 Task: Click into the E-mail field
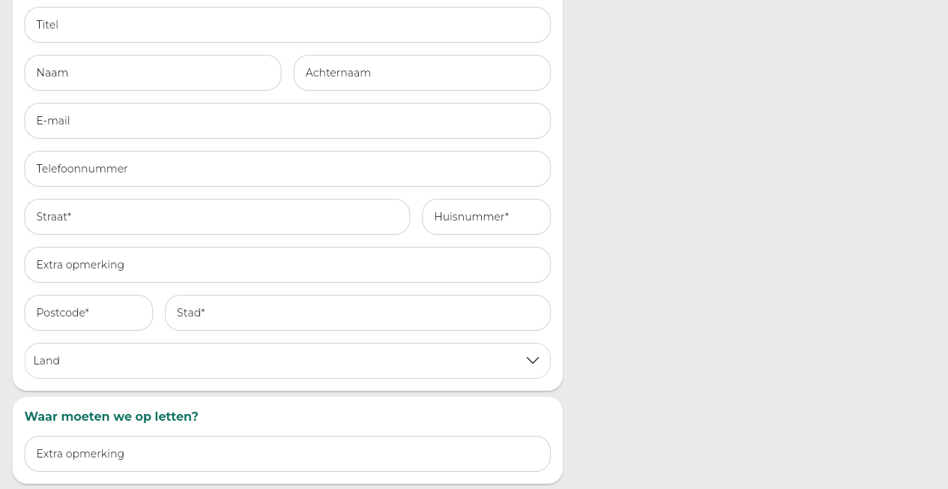tap(287, 121)
